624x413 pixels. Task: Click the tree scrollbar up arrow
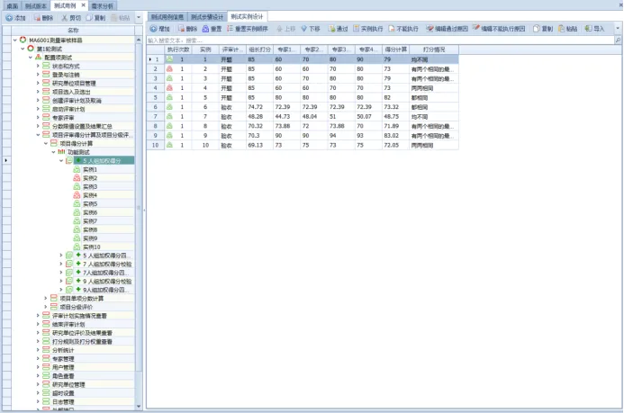coord(139,40)
